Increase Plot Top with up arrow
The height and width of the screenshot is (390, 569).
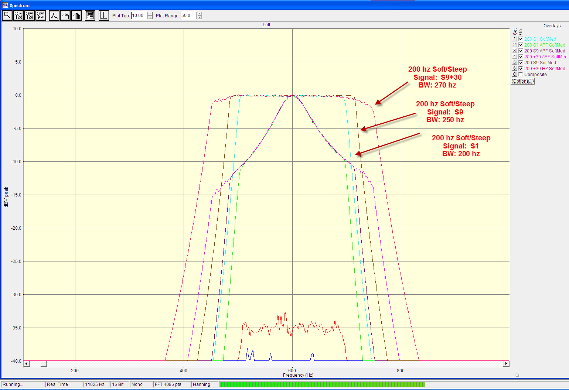click(150, 14)
